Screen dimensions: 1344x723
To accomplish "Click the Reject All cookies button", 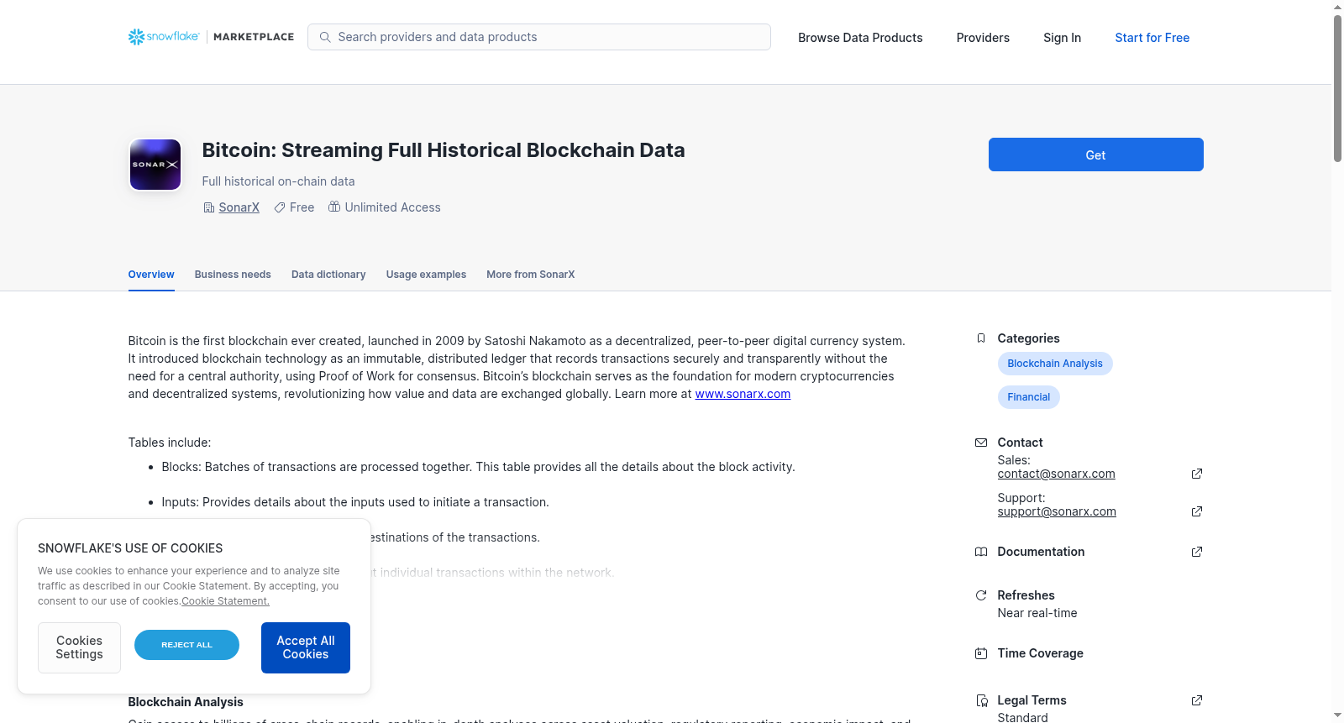I will coord(186,645).
